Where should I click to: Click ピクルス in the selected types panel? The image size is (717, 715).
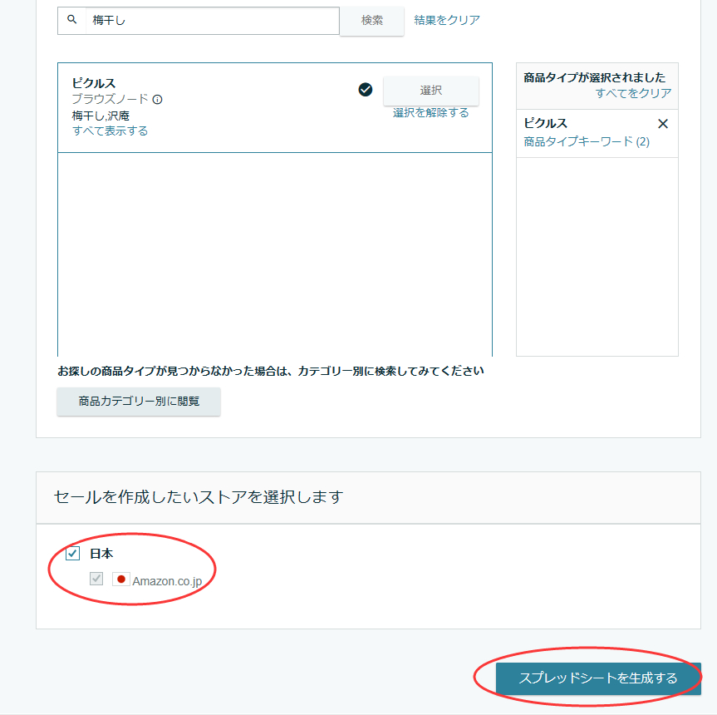coord(545,123)
